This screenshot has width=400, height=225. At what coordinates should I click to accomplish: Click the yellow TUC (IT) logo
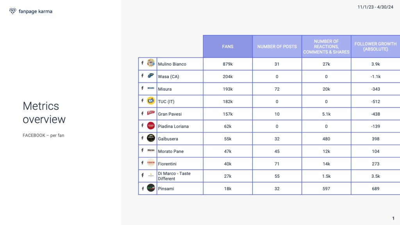[x=151, y=100]
